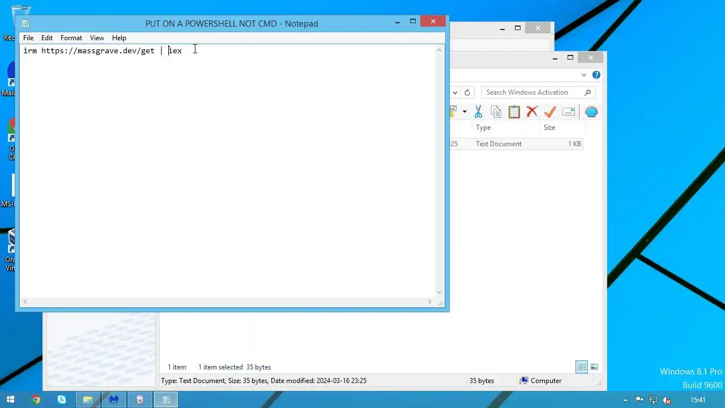Click Notepad's horizontal scrollbar right arrow
Image resolution: width=725 pixels, height=408 pixels.
[430, 302]
